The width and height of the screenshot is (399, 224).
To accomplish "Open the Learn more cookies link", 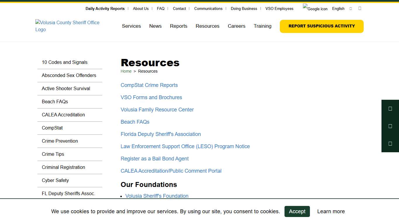I will click(x=331, y=211).
